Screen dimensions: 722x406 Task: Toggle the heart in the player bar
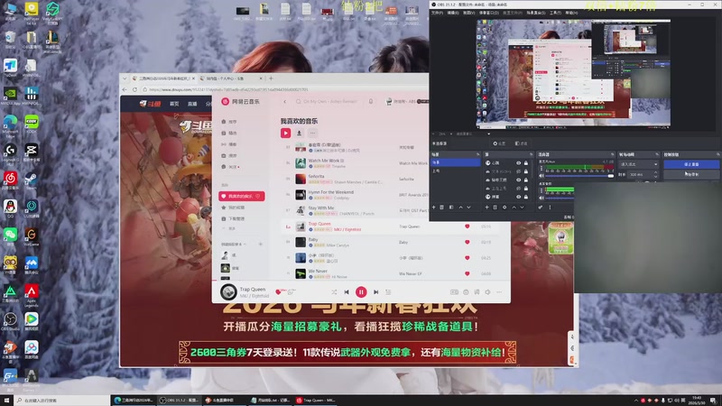click(x=278, y=291)
